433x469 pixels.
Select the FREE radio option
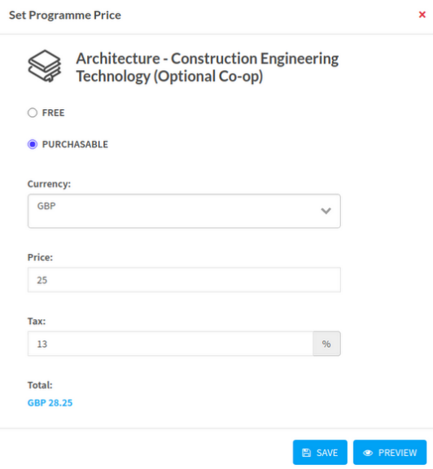pyautogui.click(x=33, y=112)
